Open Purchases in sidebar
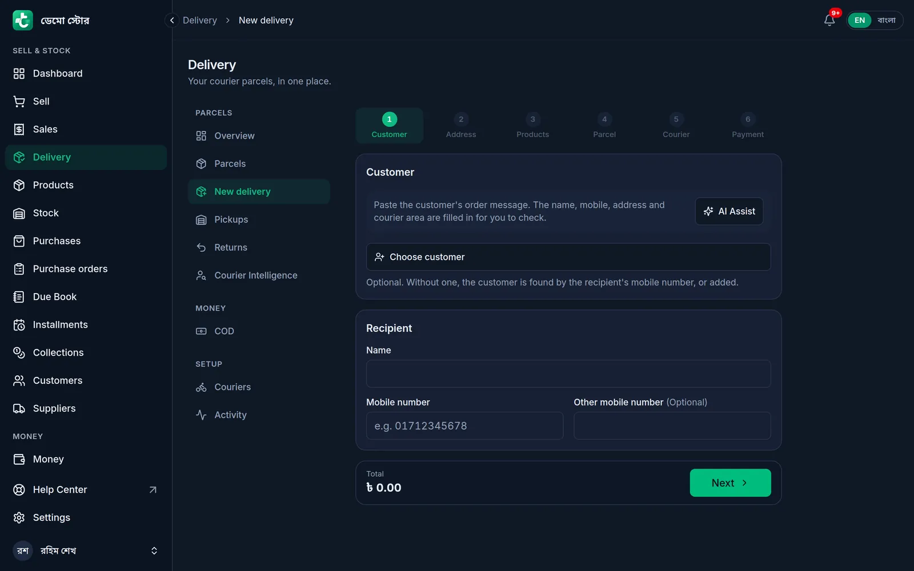Viewport: 914px width, 571px height. 86,242
